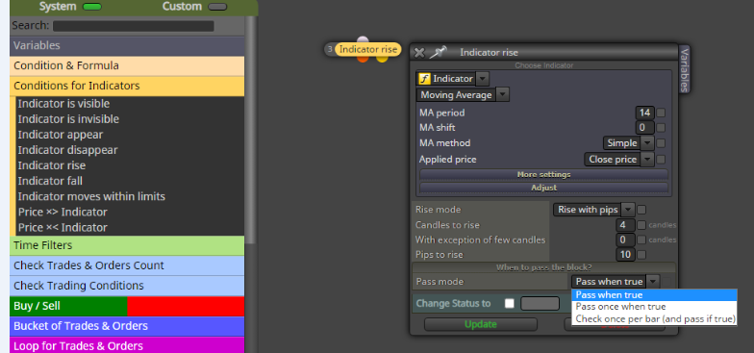Screen dimensions: 754x353
Task: Select 'Indicator fall' block
Action: [50, 181]
